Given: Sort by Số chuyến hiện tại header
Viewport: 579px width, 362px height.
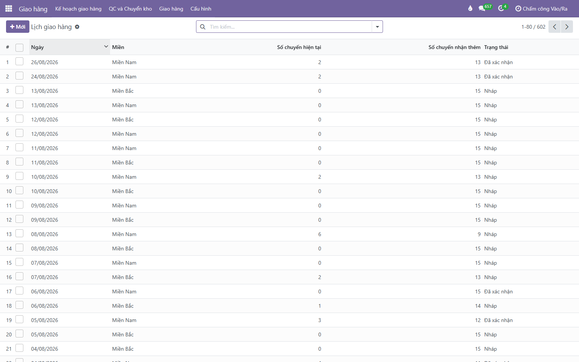Looking at the screenshot, I should click(x=299, y=47).
